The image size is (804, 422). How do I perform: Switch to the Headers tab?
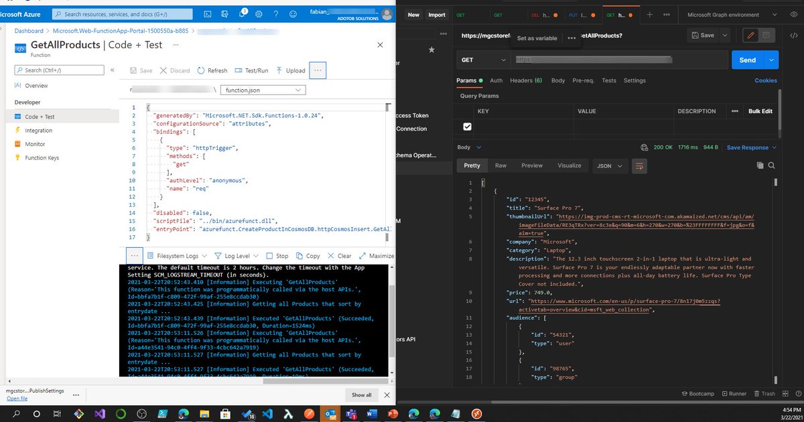click(526, 80)
